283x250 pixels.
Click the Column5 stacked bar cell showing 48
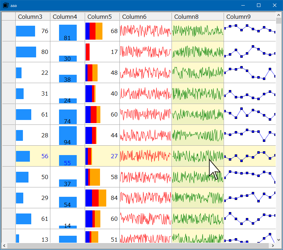click(x=102, y=73)
